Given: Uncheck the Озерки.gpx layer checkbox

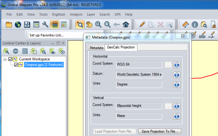Looking at the screenshot, I should click(x=16, y=65).
